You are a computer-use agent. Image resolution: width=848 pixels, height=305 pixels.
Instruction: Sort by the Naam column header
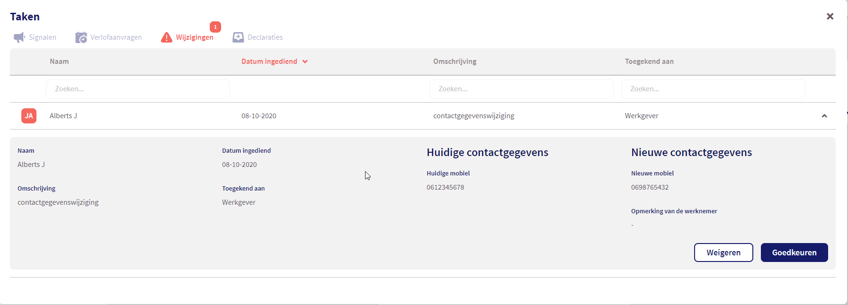(x=59, y=61)
